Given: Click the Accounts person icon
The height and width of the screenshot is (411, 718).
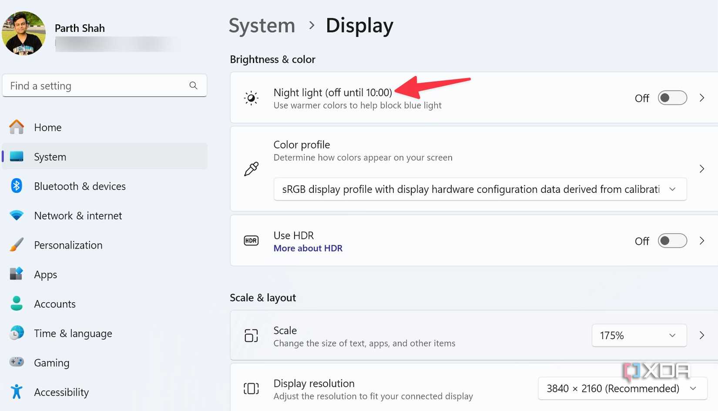Looking at the screenshot, I should click(17, 303).
